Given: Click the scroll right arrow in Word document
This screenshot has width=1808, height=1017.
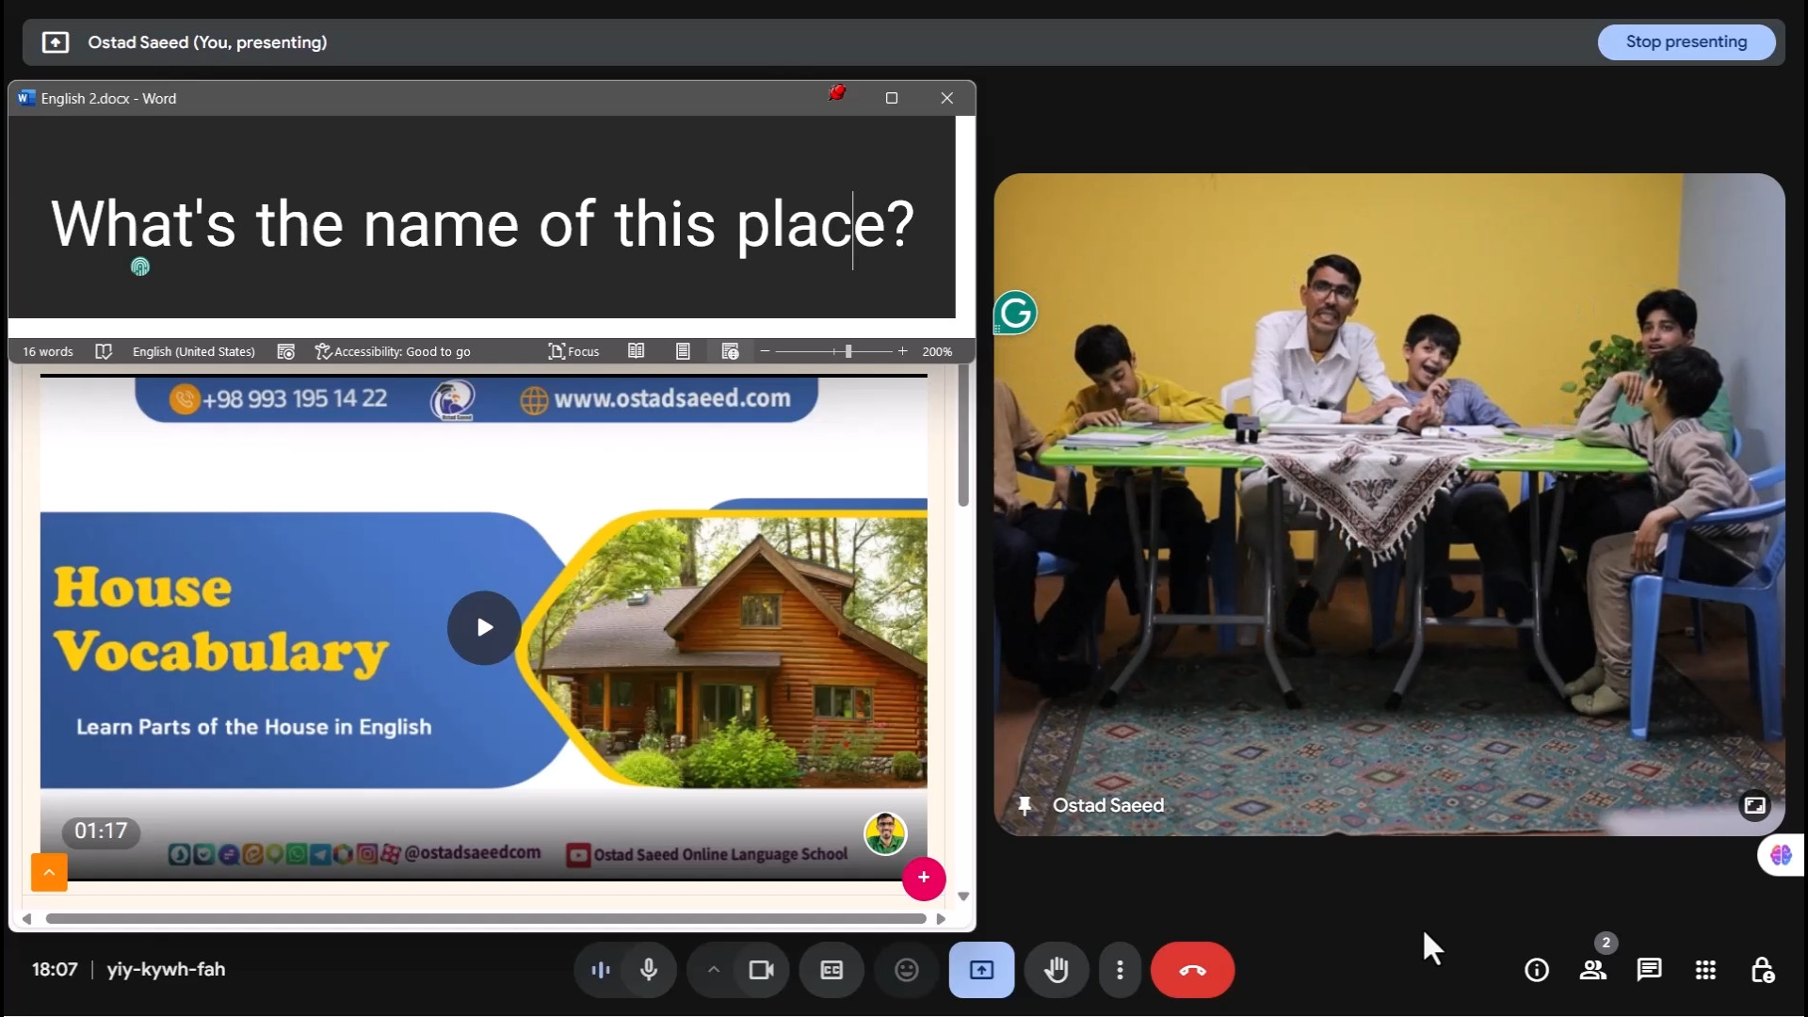Looking at the screenshot, I should (941, 919).
